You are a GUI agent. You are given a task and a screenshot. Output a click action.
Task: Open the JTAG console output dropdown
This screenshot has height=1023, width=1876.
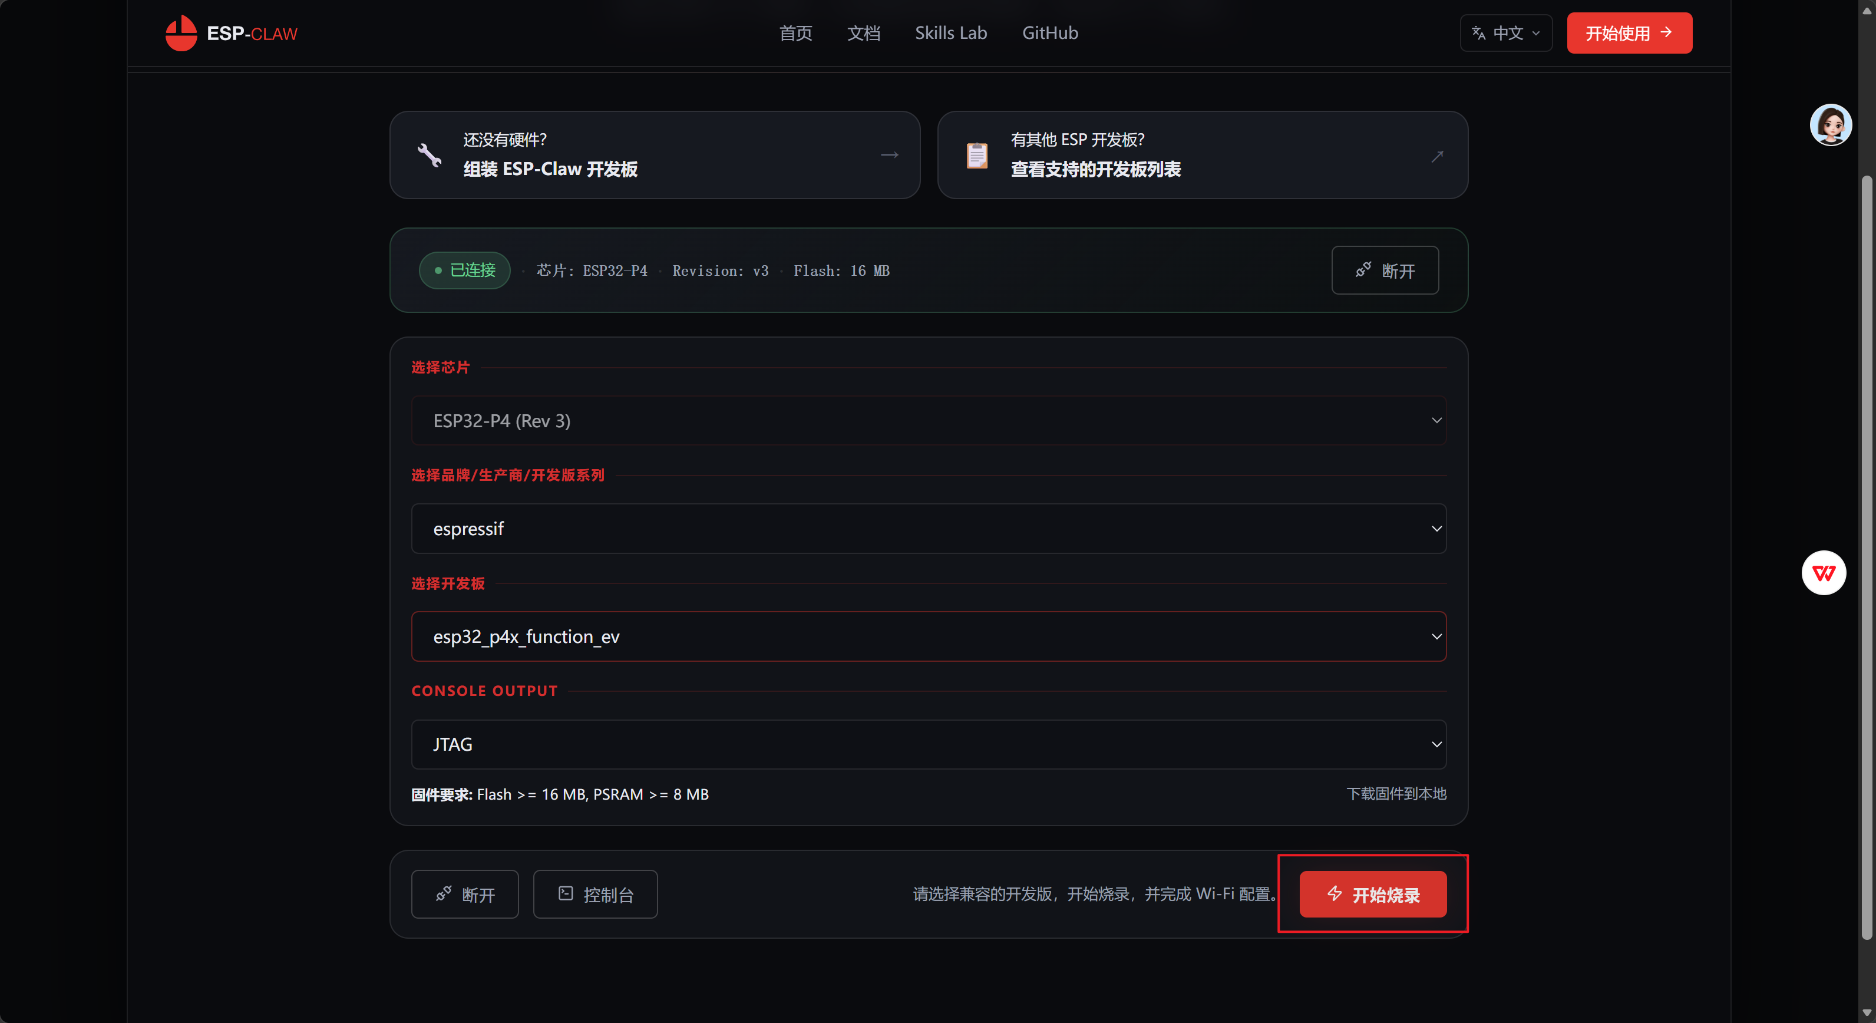(x=929, y=744)
